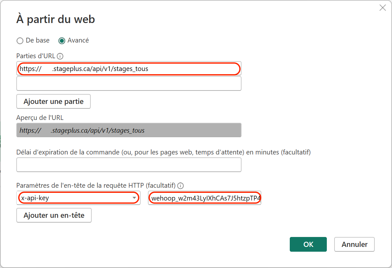Screen dimensions: 392x268
Task: Confirm the dialog with the OK button
Action: (x=308, y=244)
